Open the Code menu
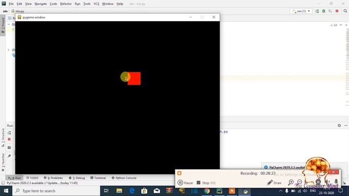This screenshot has width=349, height=196. (53, 4)
